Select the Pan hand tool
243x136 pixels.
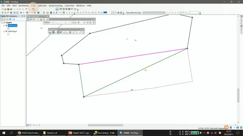coord(8,13)
